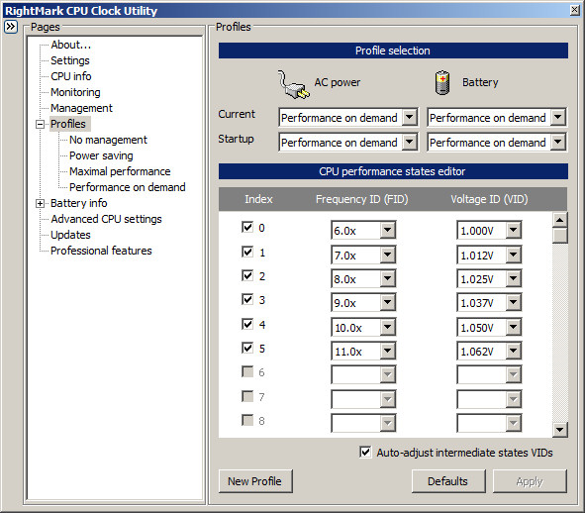Expand the Battery info tree node
The image size is (585, 513).
[40, 203]
